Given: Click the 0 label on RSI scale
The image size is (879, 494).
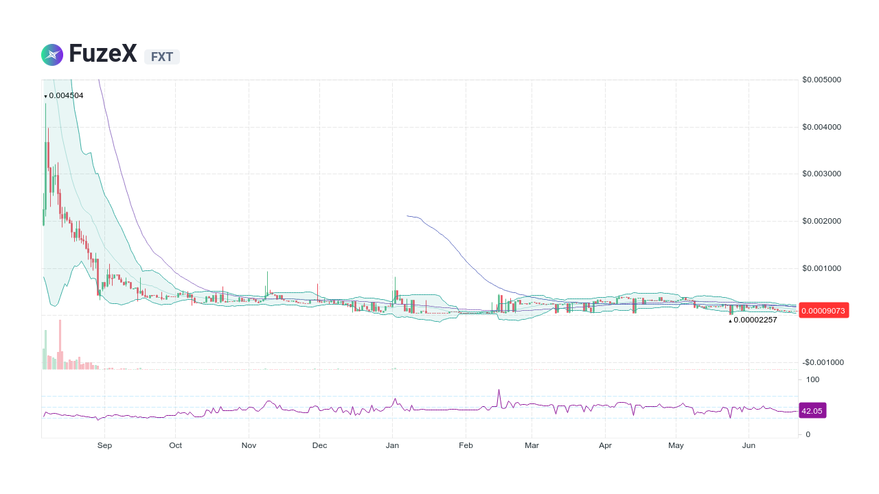Looking at the screenshot, I should [x=808, y=434].
